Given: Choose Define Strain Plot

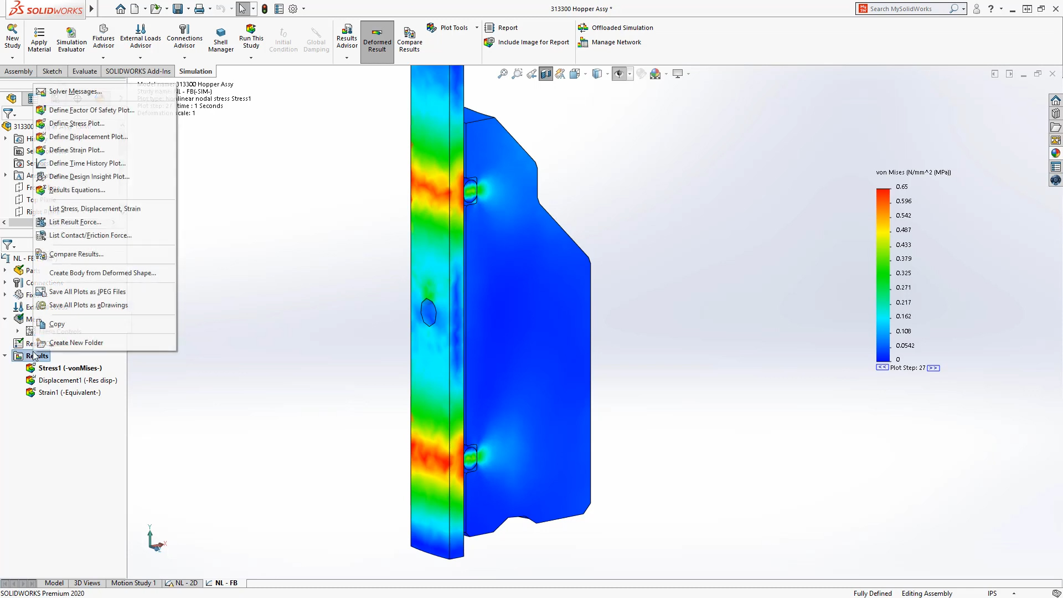Looking at the screenshot, I should [x=105, y=150].
